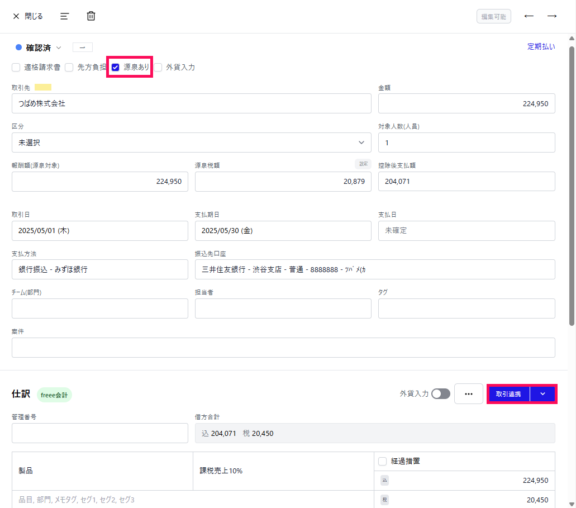Open the 区分 未選択 dropdown
576x508 pixels.
192,143
